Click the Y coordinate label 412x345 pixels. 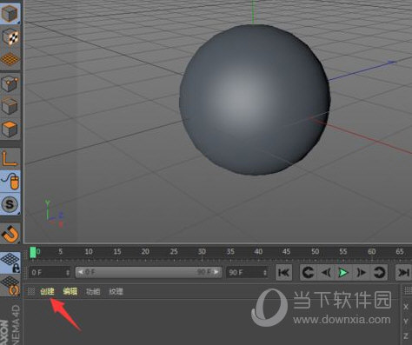[x=406, y=321]
